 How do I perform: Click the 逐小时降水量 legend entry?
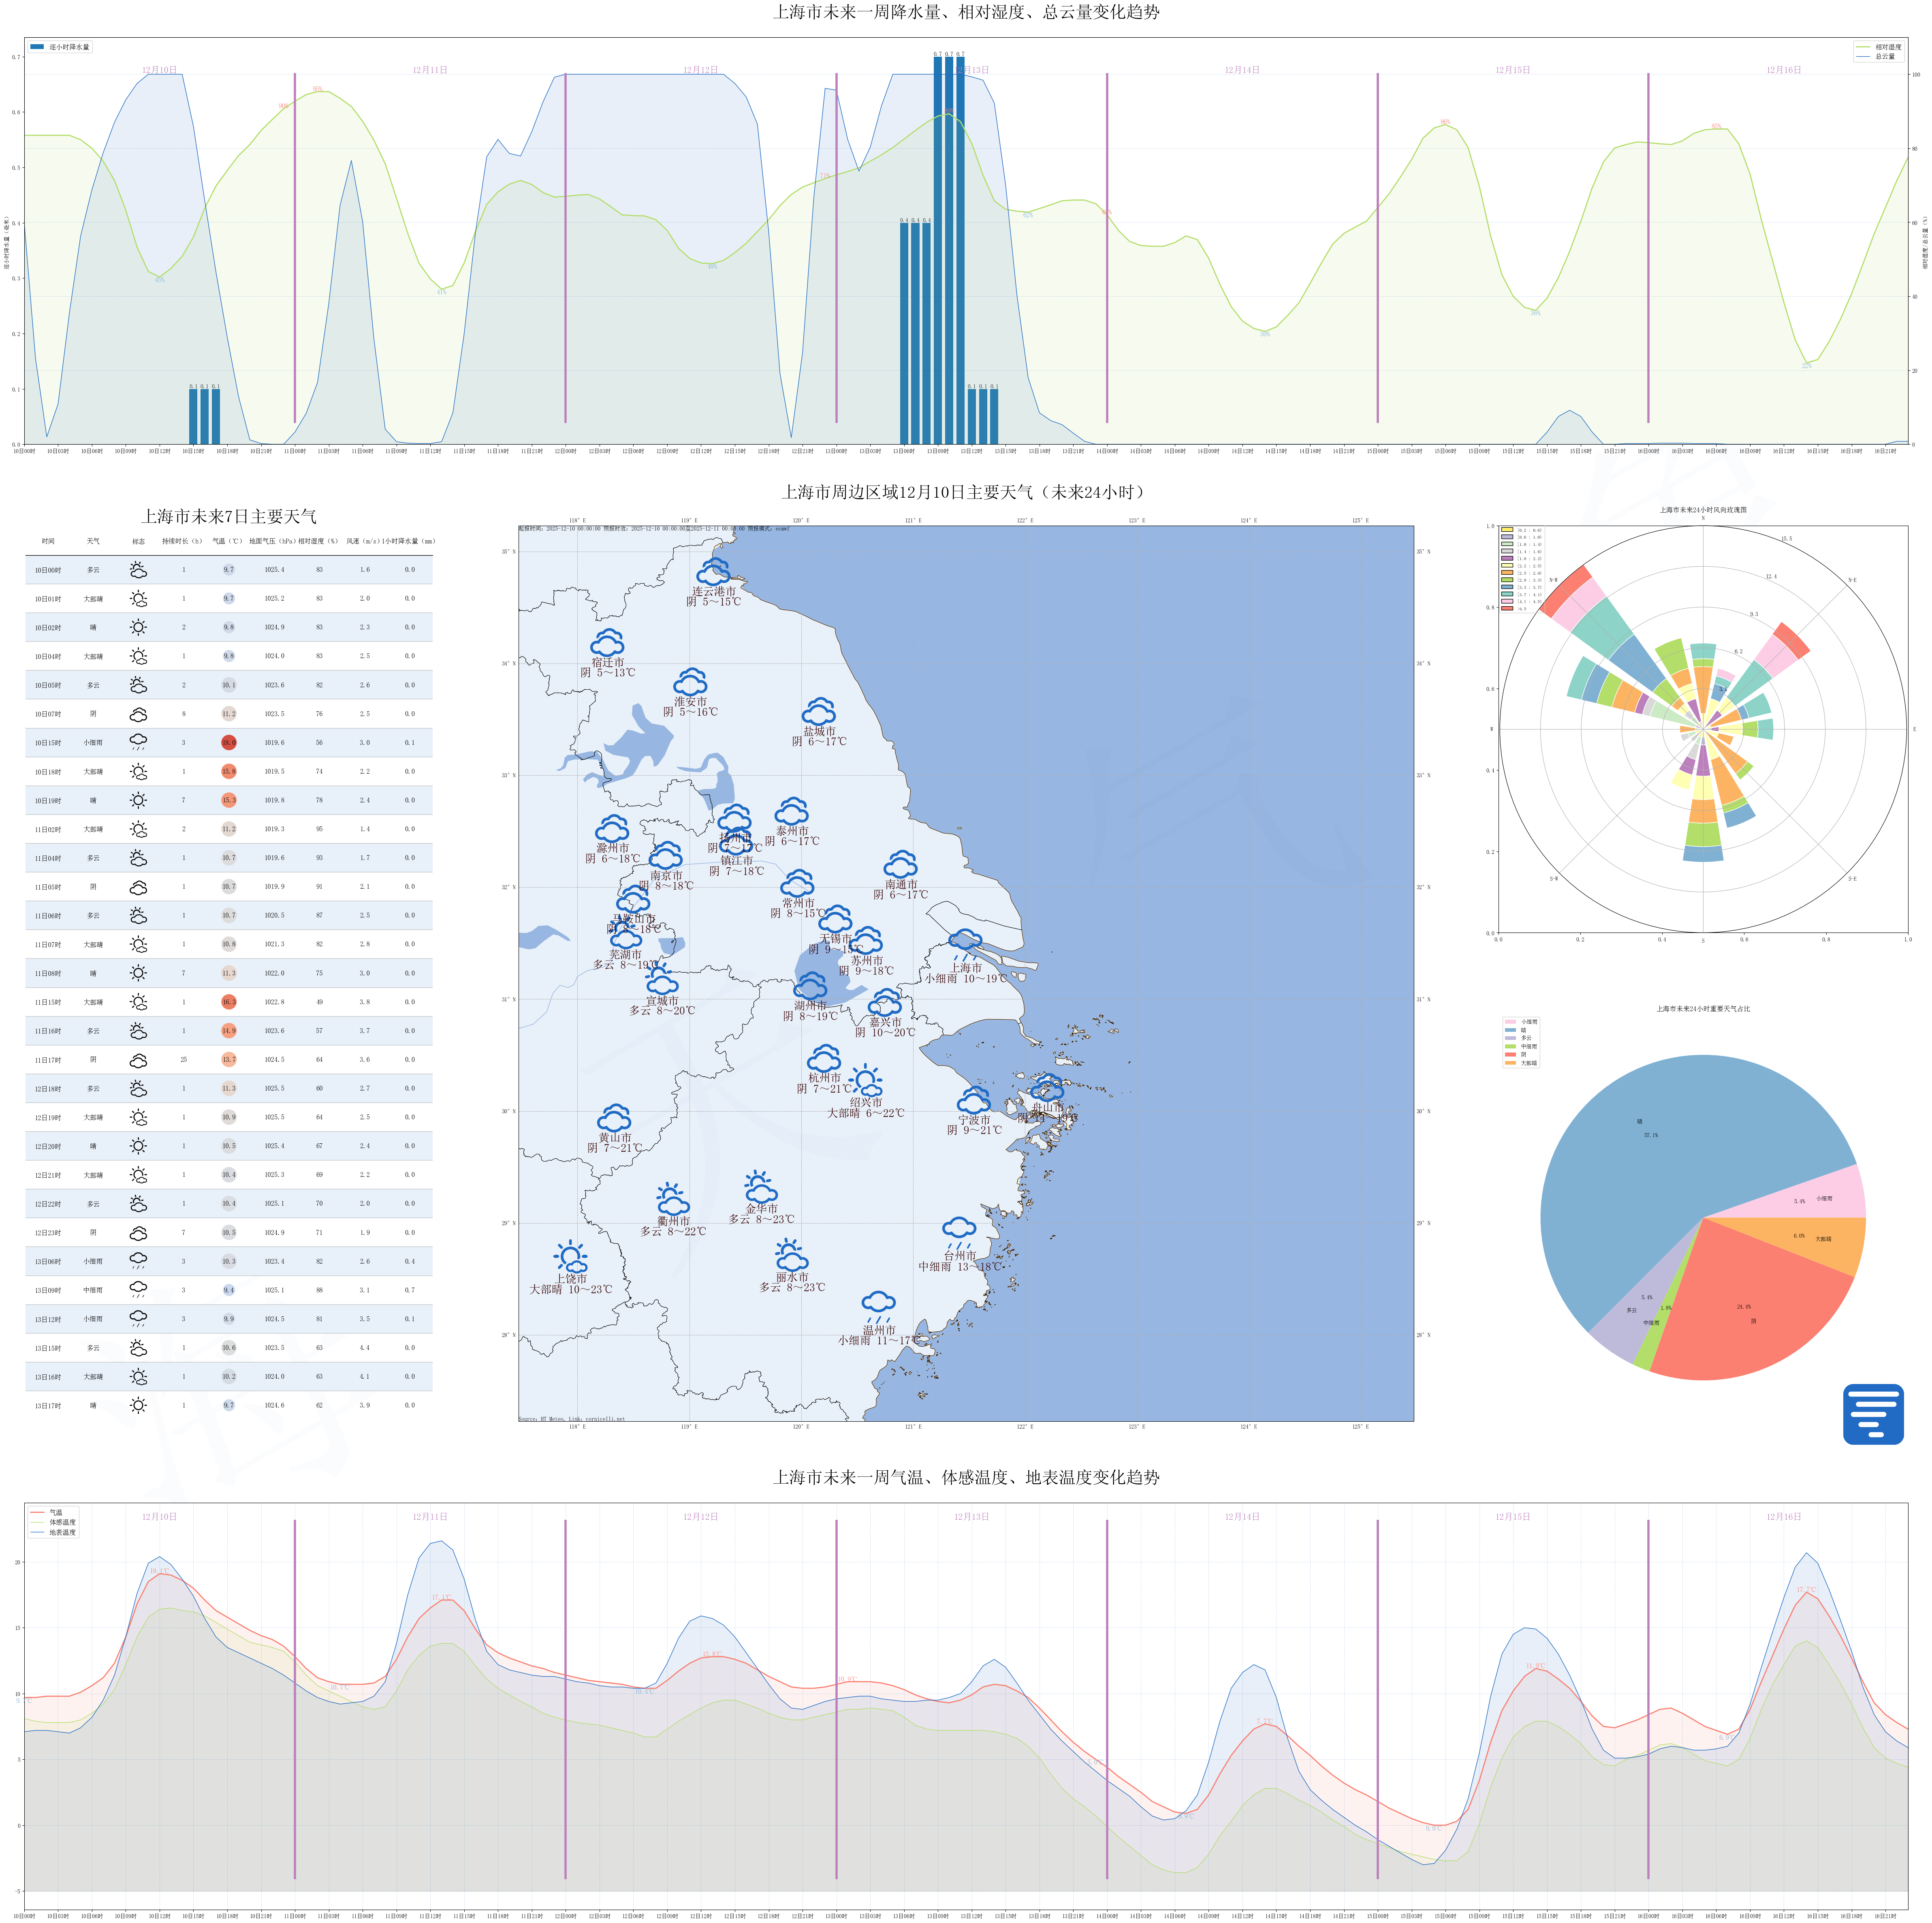pyautogui.click(x=60, y=47)
